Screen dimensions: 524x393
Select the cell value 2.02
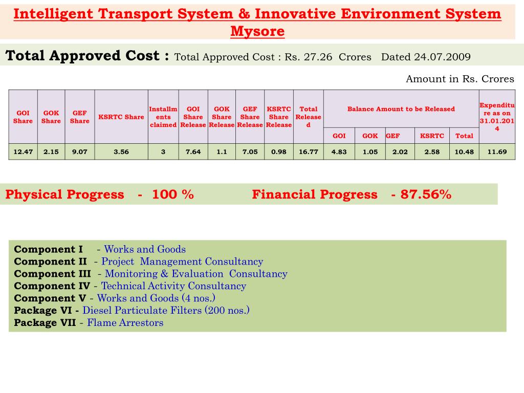(400, 151)
